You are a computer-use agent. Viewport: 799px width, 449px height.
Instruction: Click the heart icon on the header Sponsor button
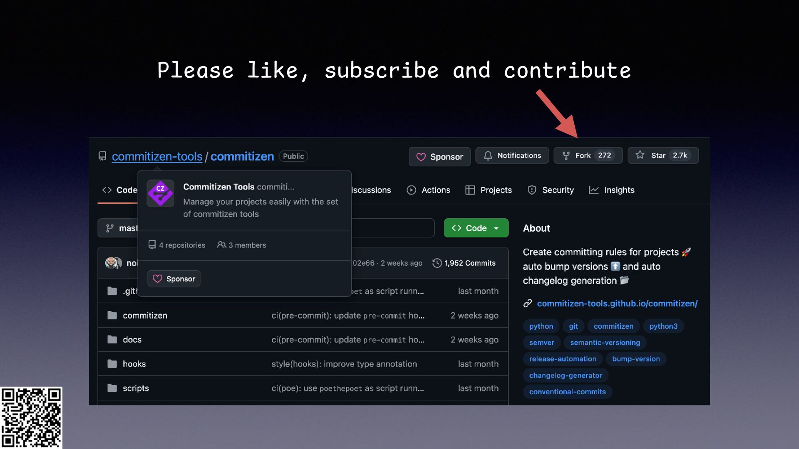421,157
